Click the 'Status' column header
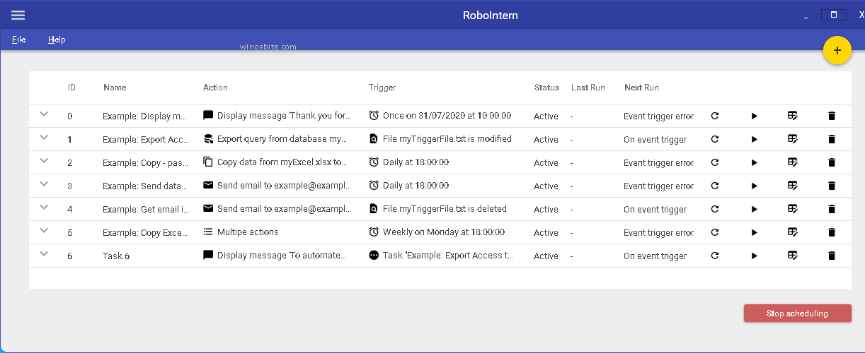This screenshot has height=353, width=865. [546, 88]
